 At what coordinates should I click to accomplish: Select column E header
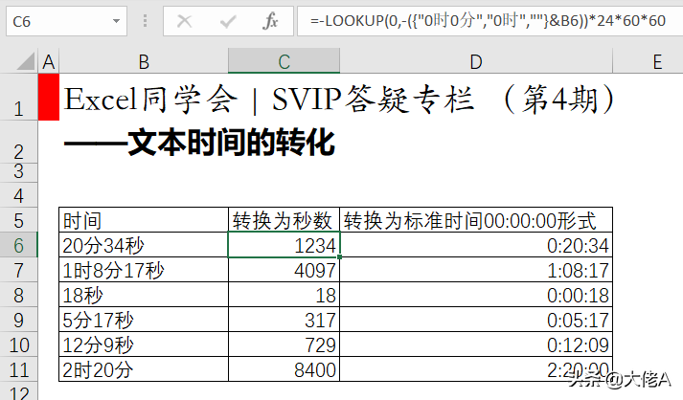[649, 61]
